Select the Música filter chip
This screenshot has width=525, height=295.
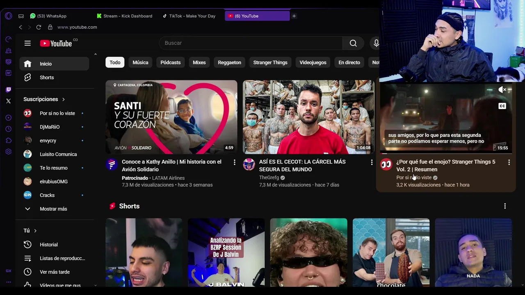click(140, 62)
